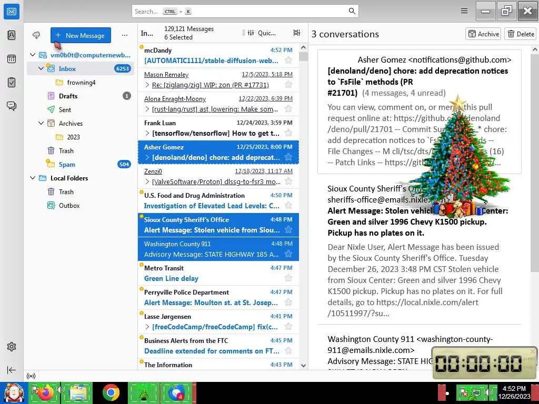Launch Firefox from the taskbar
Viewport: 539px width, 404px height.
coord(46,392)
